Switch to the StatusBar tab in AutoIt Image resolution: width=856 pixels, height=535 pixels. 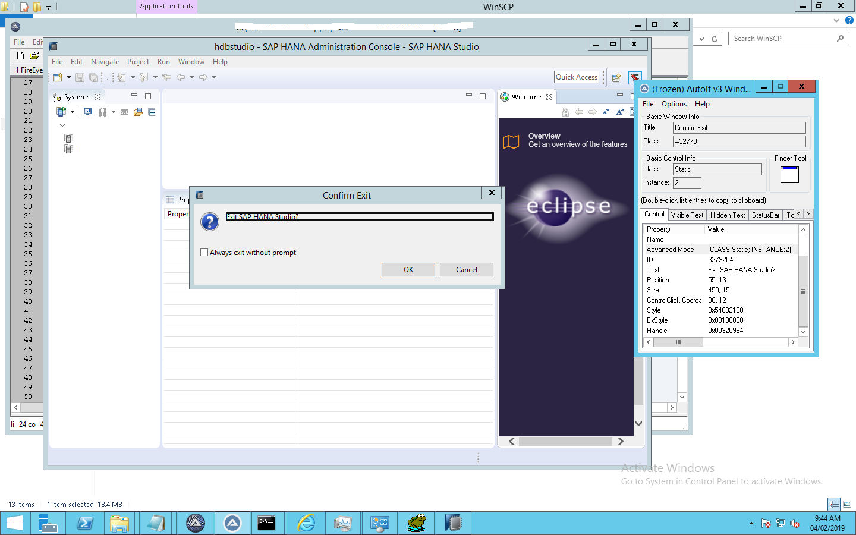[766, 215]
